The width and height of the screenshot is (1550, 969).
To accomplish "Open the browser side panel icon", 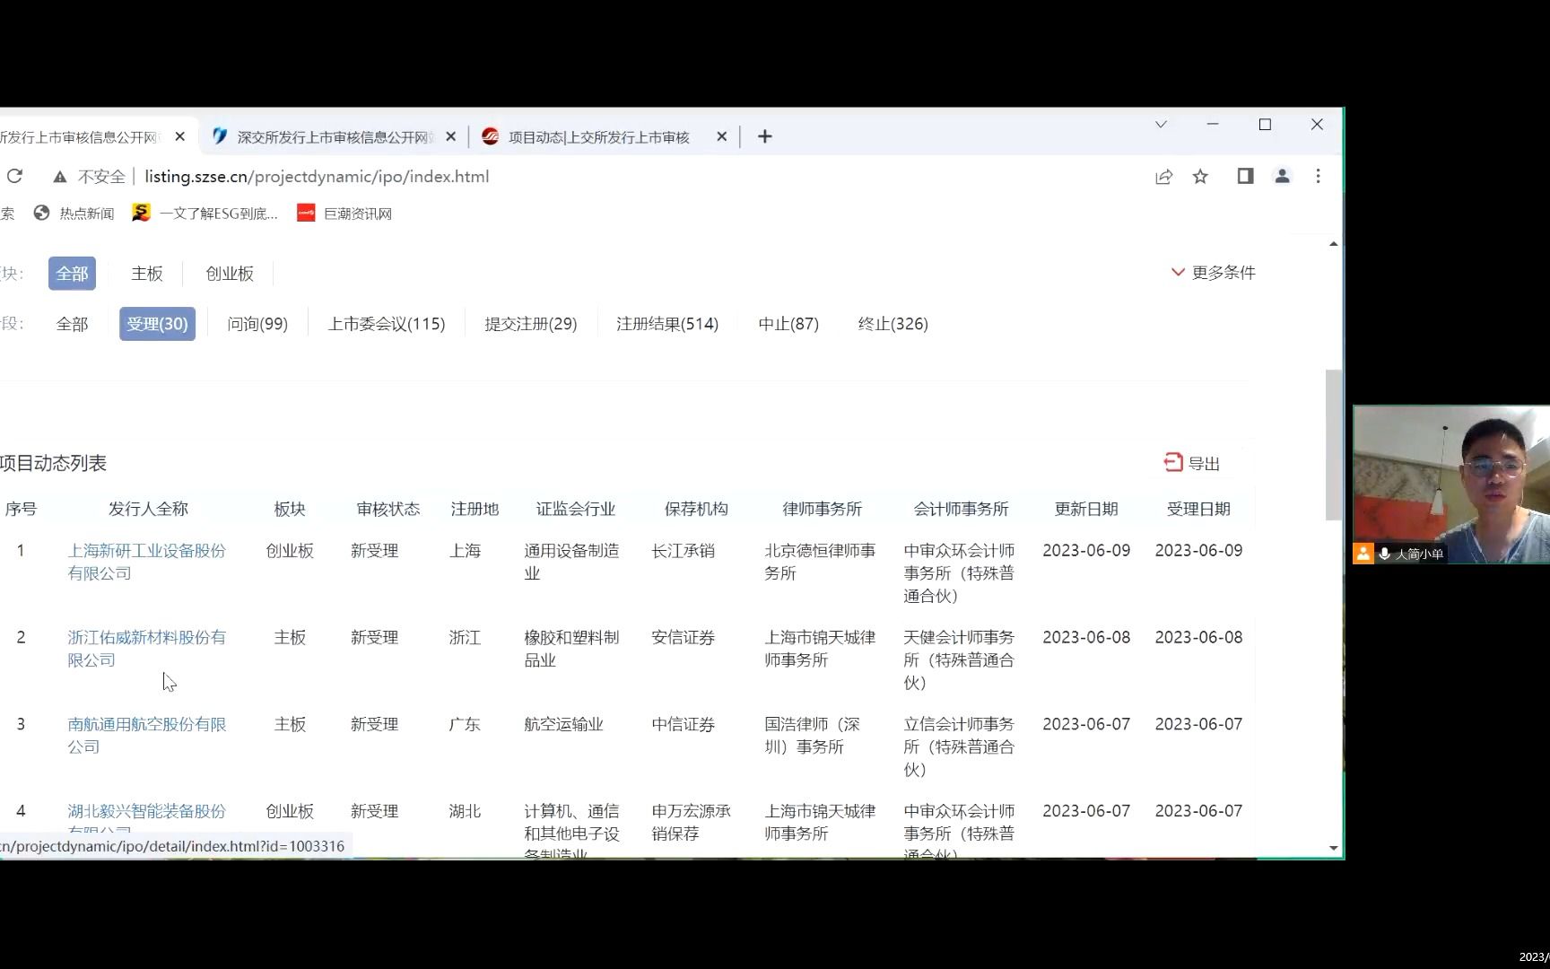I will point(1245,177).
